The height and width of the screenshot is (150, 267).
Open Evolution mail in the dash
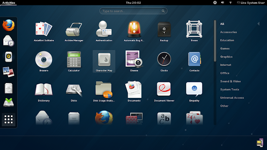8,41
